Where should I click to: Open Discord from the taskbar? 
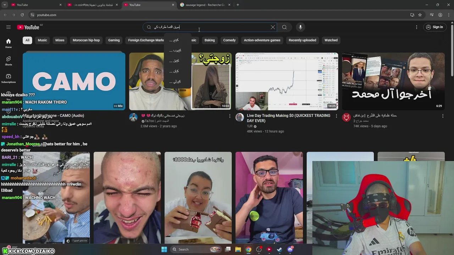(290, 249)
